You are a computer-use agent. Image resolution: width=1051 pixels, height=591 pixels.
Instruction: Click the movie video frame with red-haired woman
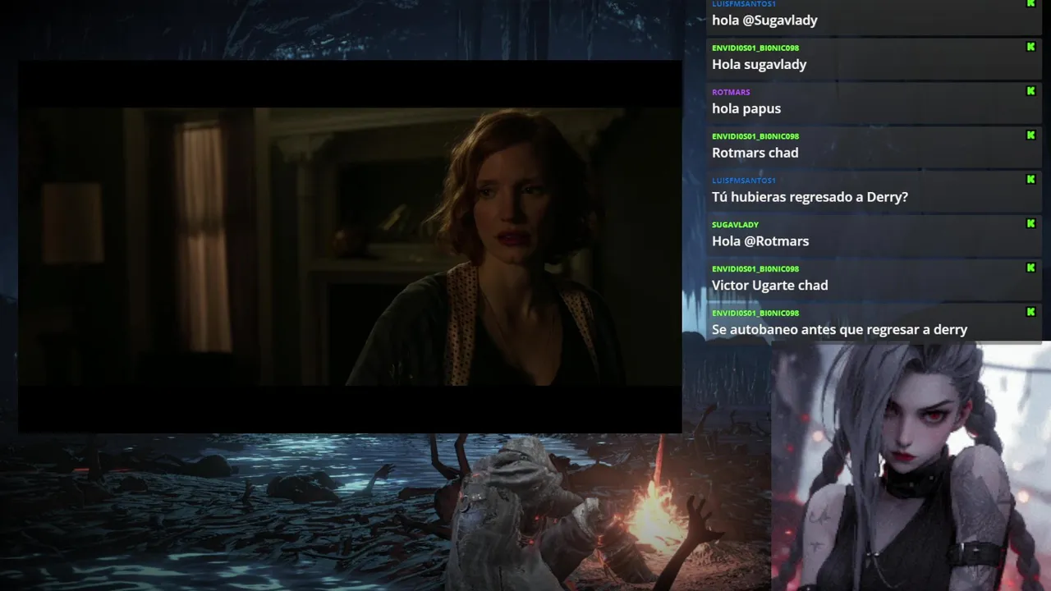[x=350, y=246]
